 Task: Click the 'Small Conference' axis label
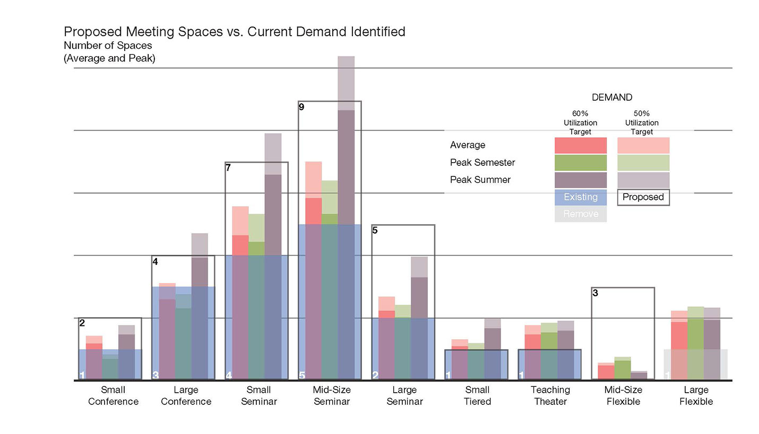pyautogui.click(x=113, y=396)
